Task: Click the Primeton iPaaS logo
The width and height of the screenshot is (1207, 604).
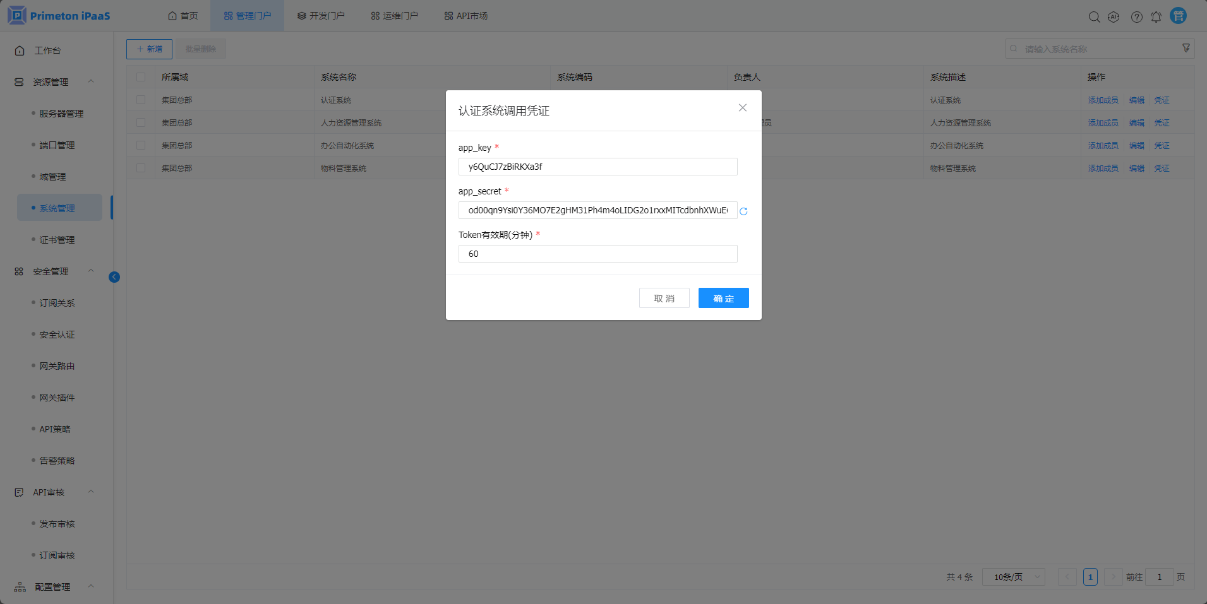Action: [57, 15]
